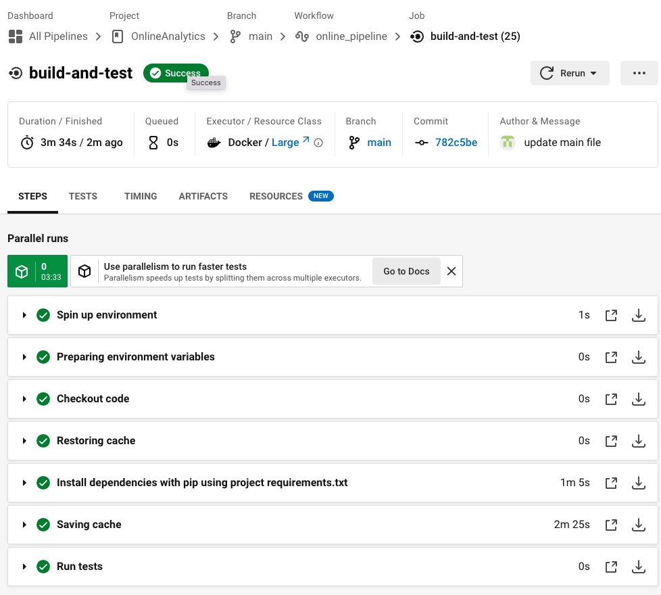
Task: Click the '2m 25s' Saving cache duration
Action: pyautogui.click(x=572, y=525)
